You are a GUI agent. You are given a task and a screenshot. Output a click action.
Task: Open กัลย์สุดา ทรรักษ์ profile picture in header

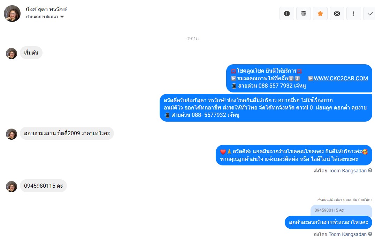pos(12,14)
